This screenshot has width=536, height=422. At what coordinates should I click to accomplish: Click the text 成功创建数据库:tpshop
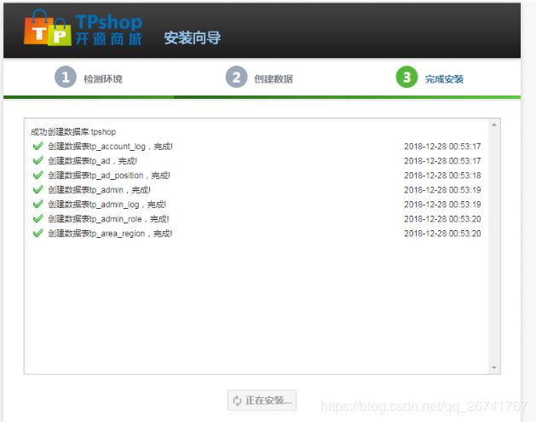73,131
